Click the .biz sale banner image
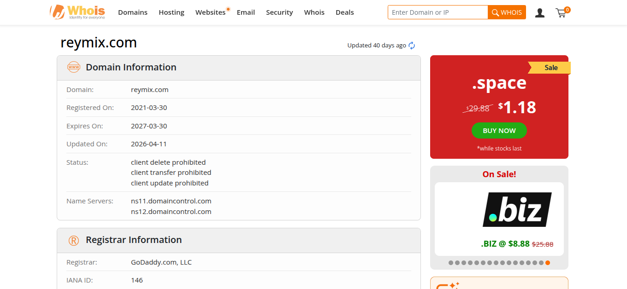The width and height of the screenshot is (627, 289). point(517,209)
